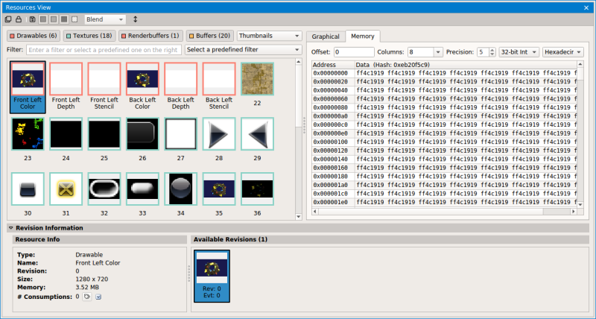Select texture 30 thumbnail
596x319 pixels.
coord(28,195)
